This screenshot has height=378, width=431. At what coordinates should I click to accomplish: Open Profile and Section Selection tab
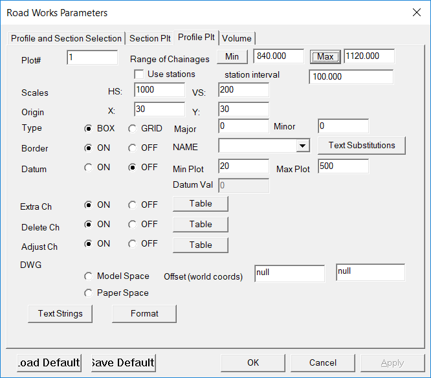coord(66,38)
